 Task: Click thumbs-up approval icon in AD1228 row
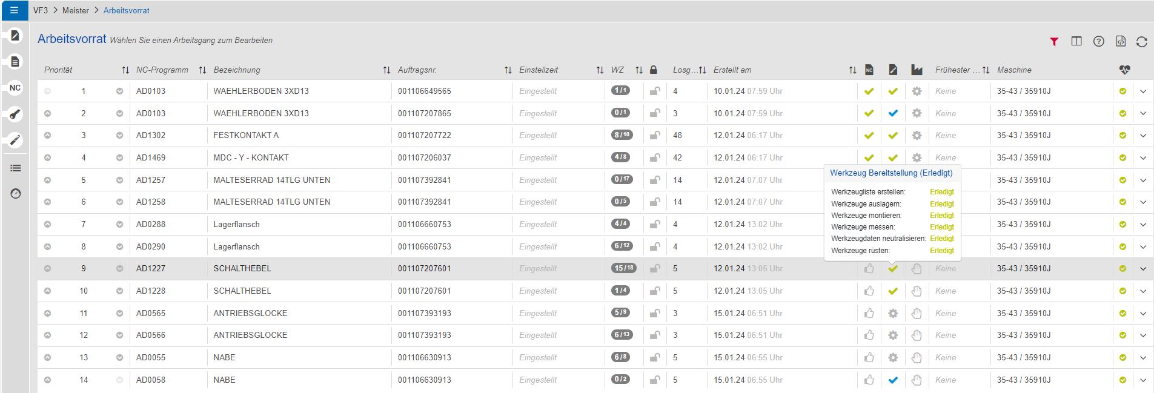pyautogui.click(x=869, y=291)
